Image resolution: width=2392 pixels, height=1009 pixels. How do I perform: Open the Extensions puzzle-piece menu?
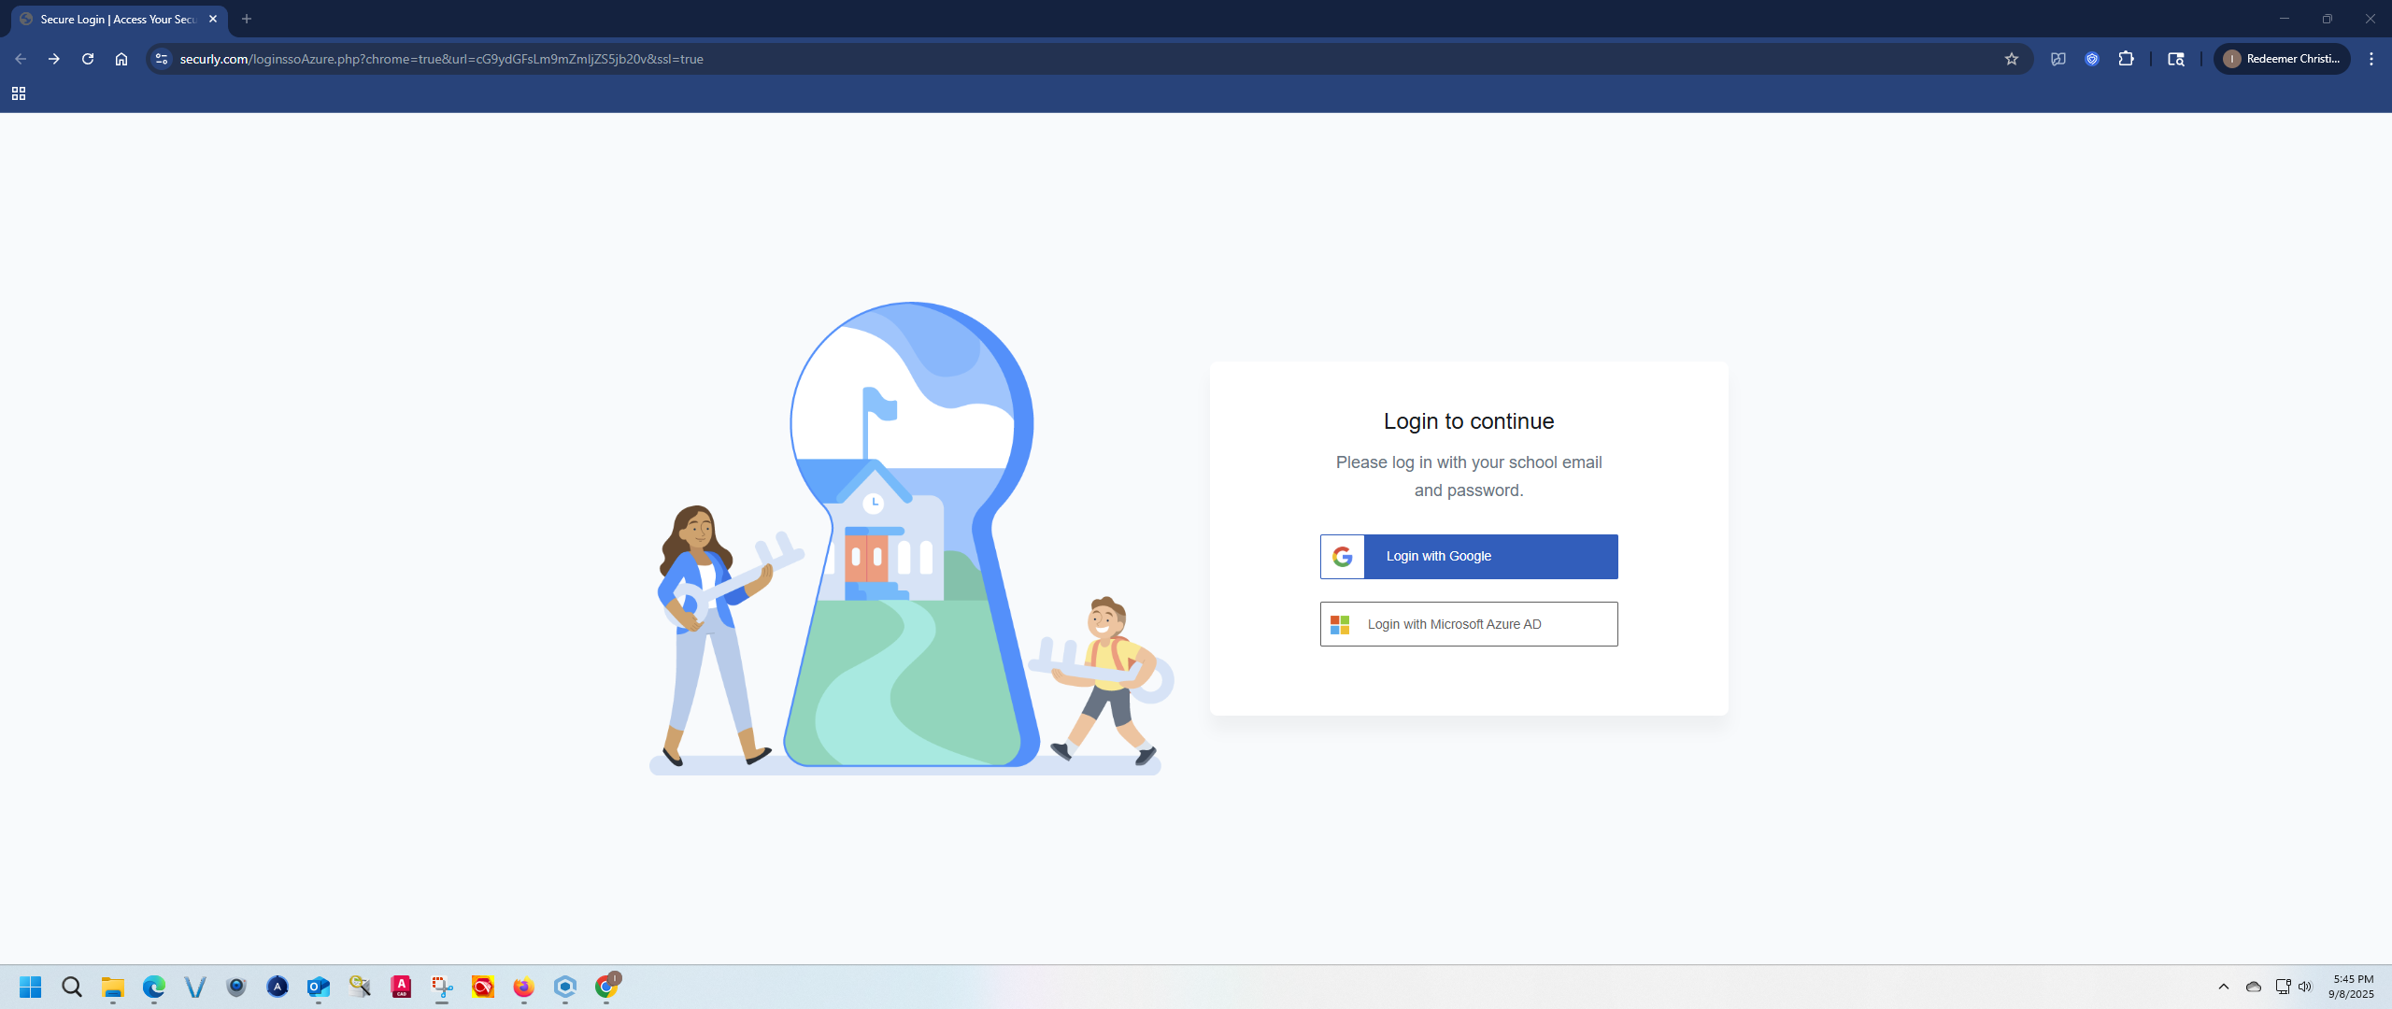pyautogui.click(x=2127, y=59)
